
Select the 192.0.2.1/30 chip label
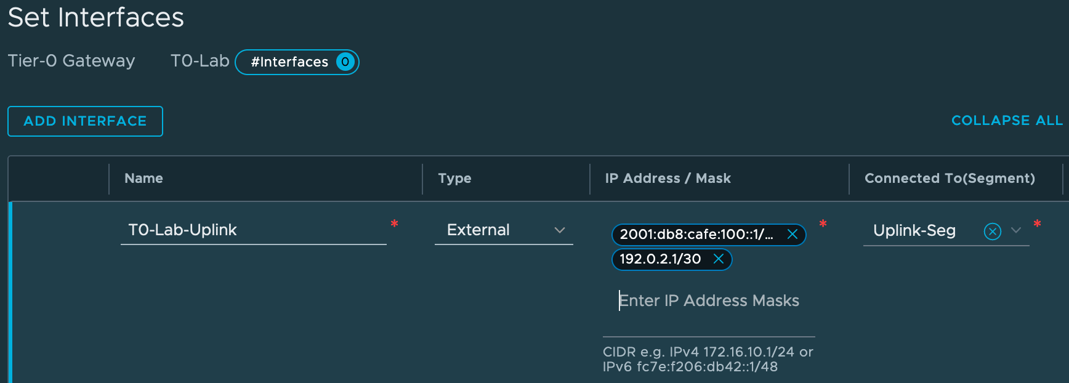tap(660, 259)
